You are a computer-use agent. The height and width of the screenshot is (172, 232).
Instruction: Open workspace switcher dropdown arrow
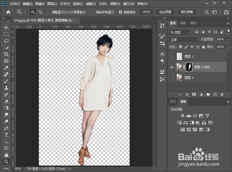pos(220,12)
